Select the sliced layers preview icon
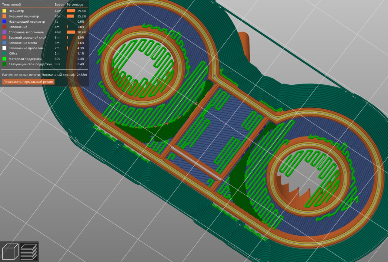388x262 pixels. coord(28,252)
